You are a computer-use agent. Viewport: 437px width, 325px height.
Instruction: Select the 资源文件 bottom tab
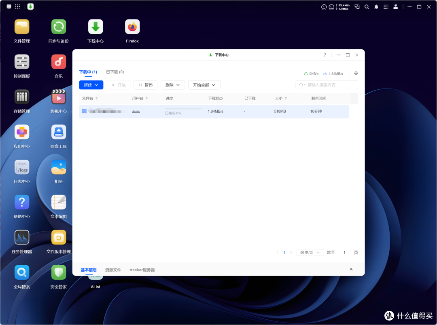113,270
